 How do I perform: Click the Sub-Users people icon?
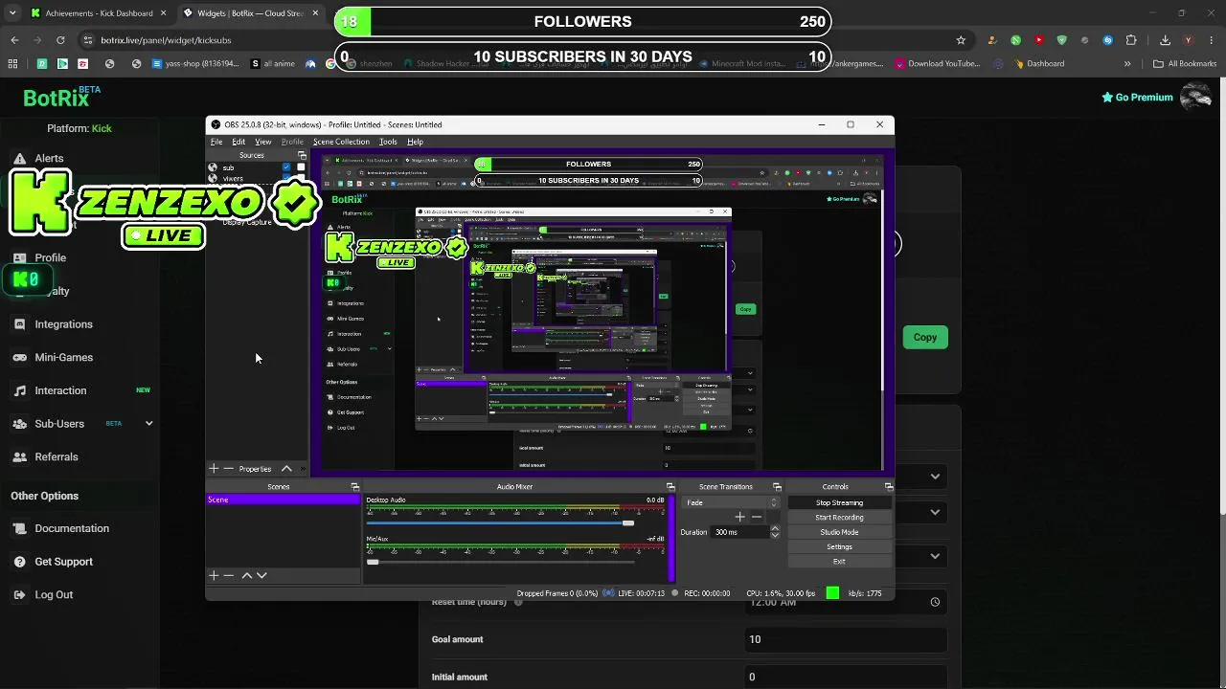click(x=19, y=424)
